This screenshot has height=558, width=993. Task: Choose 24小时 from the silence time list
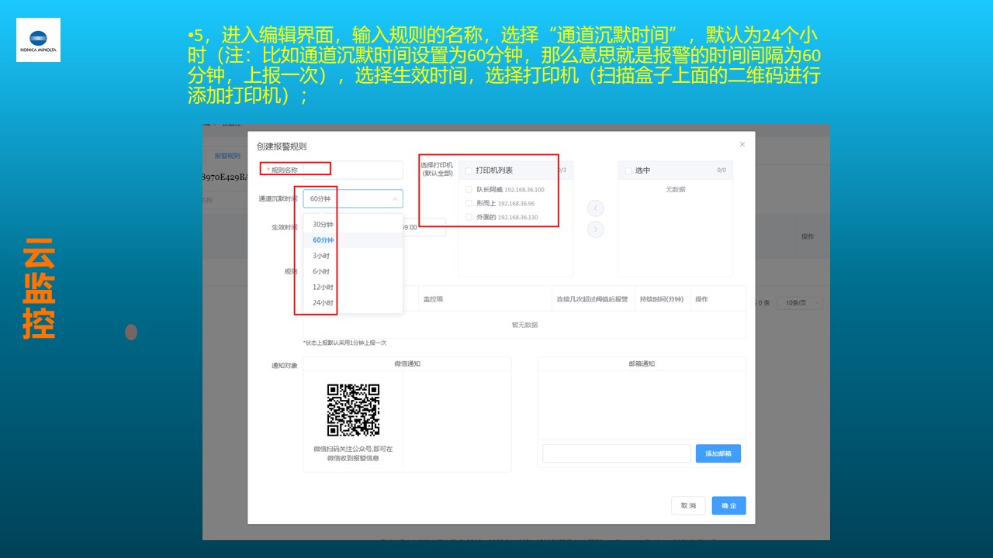(323, 303)
